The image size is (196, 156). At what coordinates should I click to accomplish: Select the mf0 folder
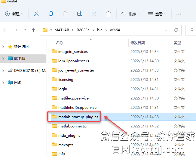[62, 154]
